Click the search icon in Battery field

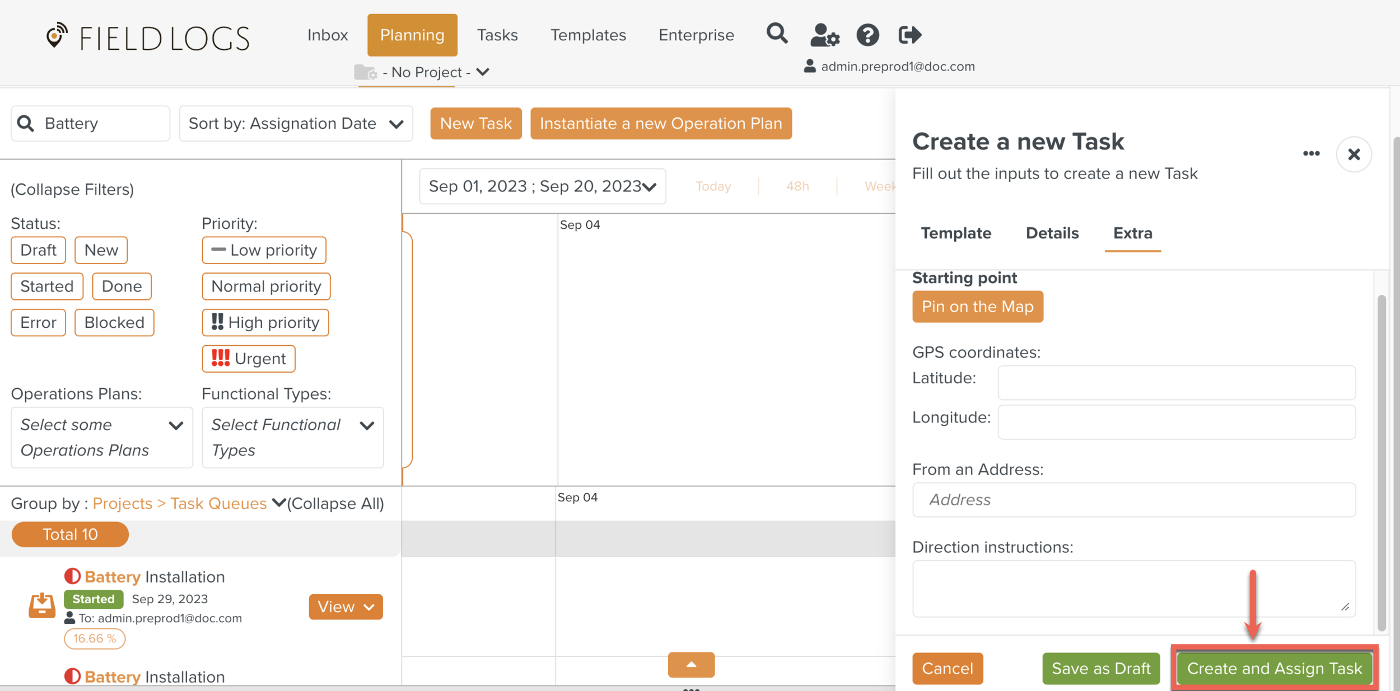click(26, 123)
